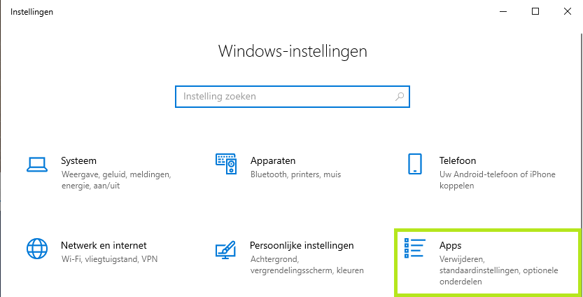
Task: Click Bluetooth, printers, muis description
Action: click(295, 174)
